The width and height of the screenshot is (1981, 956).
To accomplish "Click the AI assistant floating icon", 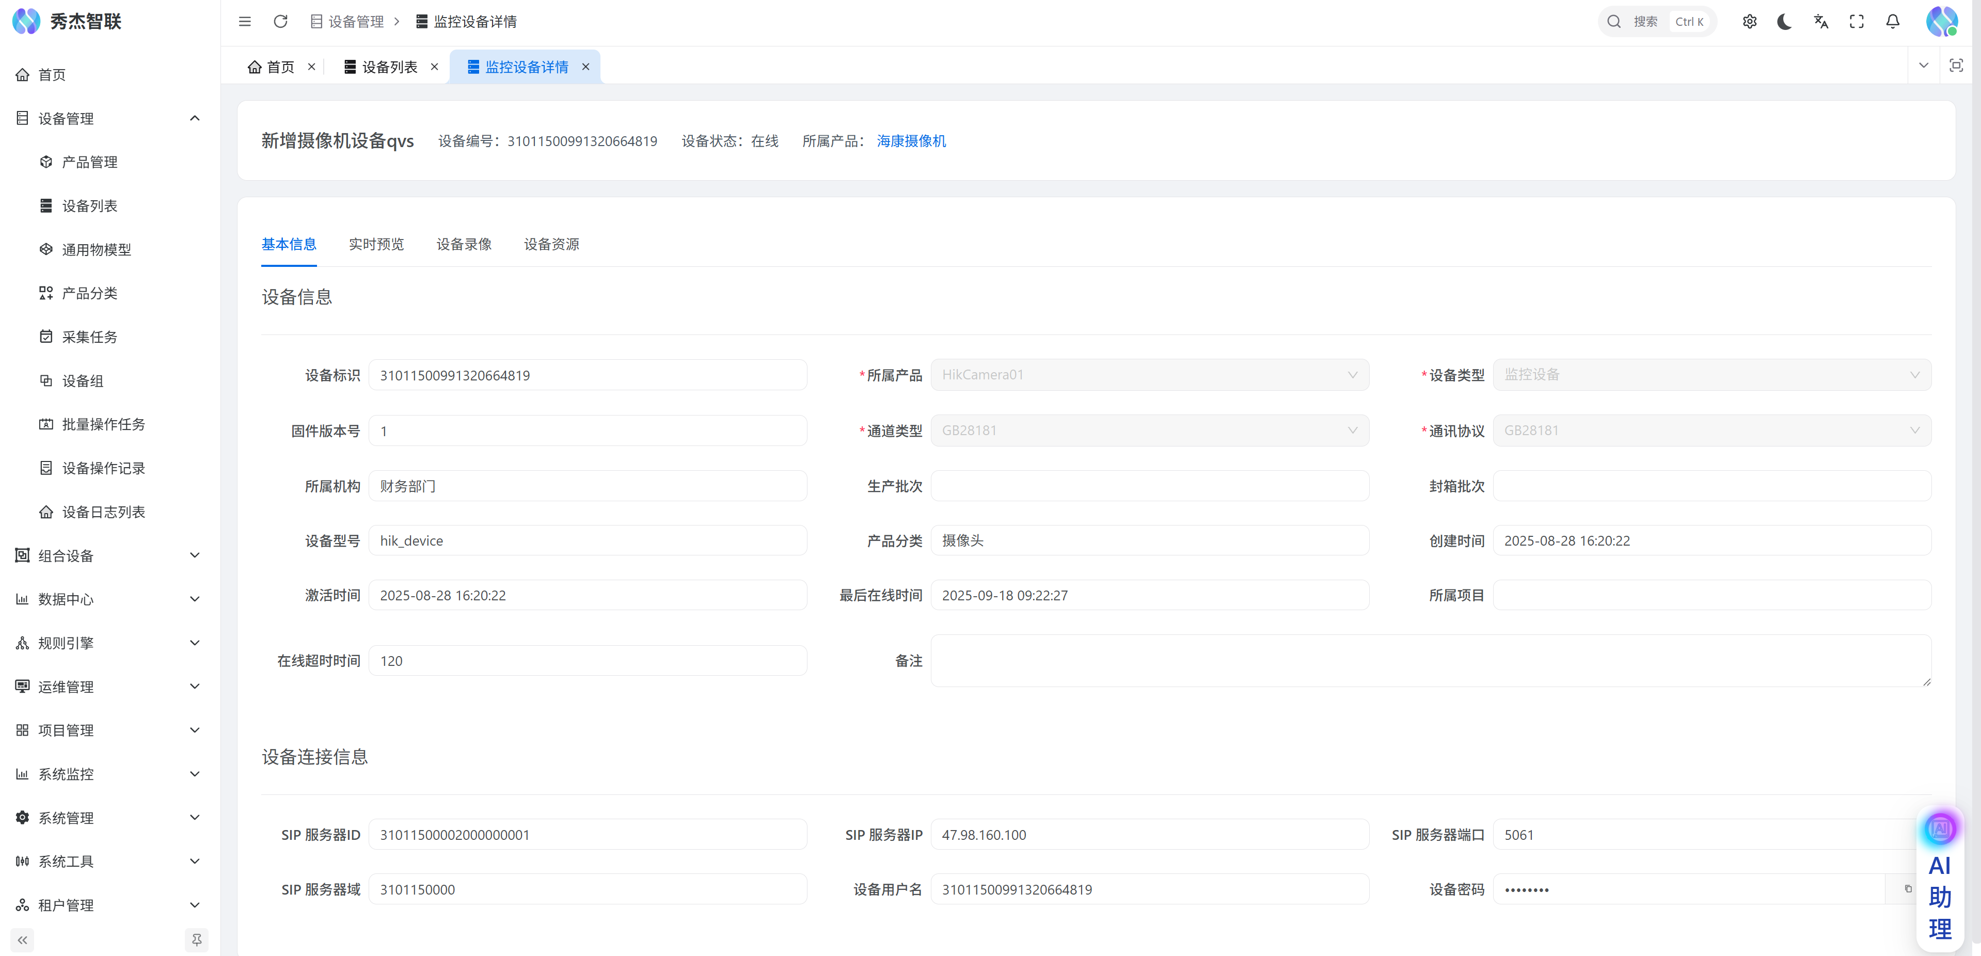I will [1940, 829].
